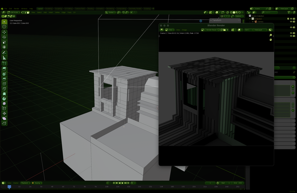Select the Smooth tool
297x193 pixels.
pos(4,103)
